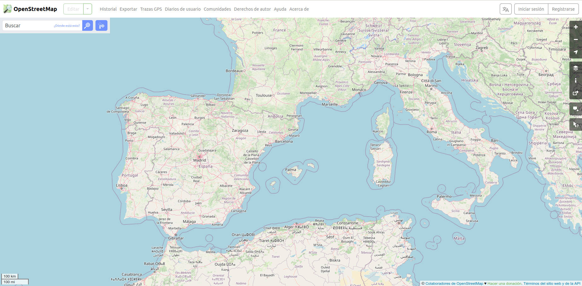Expand the Editar dropdown arrow
This screenshot has width=582, height=286.
tap(87, 9)
